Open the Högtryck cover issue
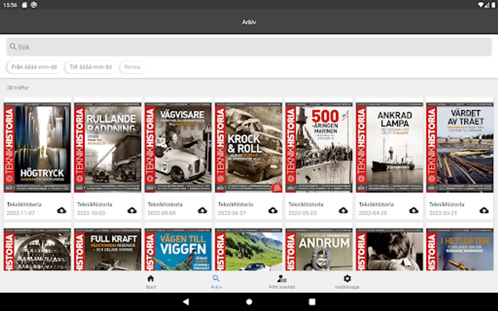498x311 pixels. pyautogui.click(x=37, y=148)
